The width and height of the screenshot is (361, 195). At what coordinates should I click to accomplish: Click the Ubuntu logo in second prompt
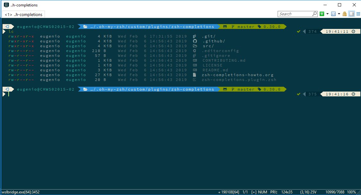pyautogui.click(x=7, y=89)
